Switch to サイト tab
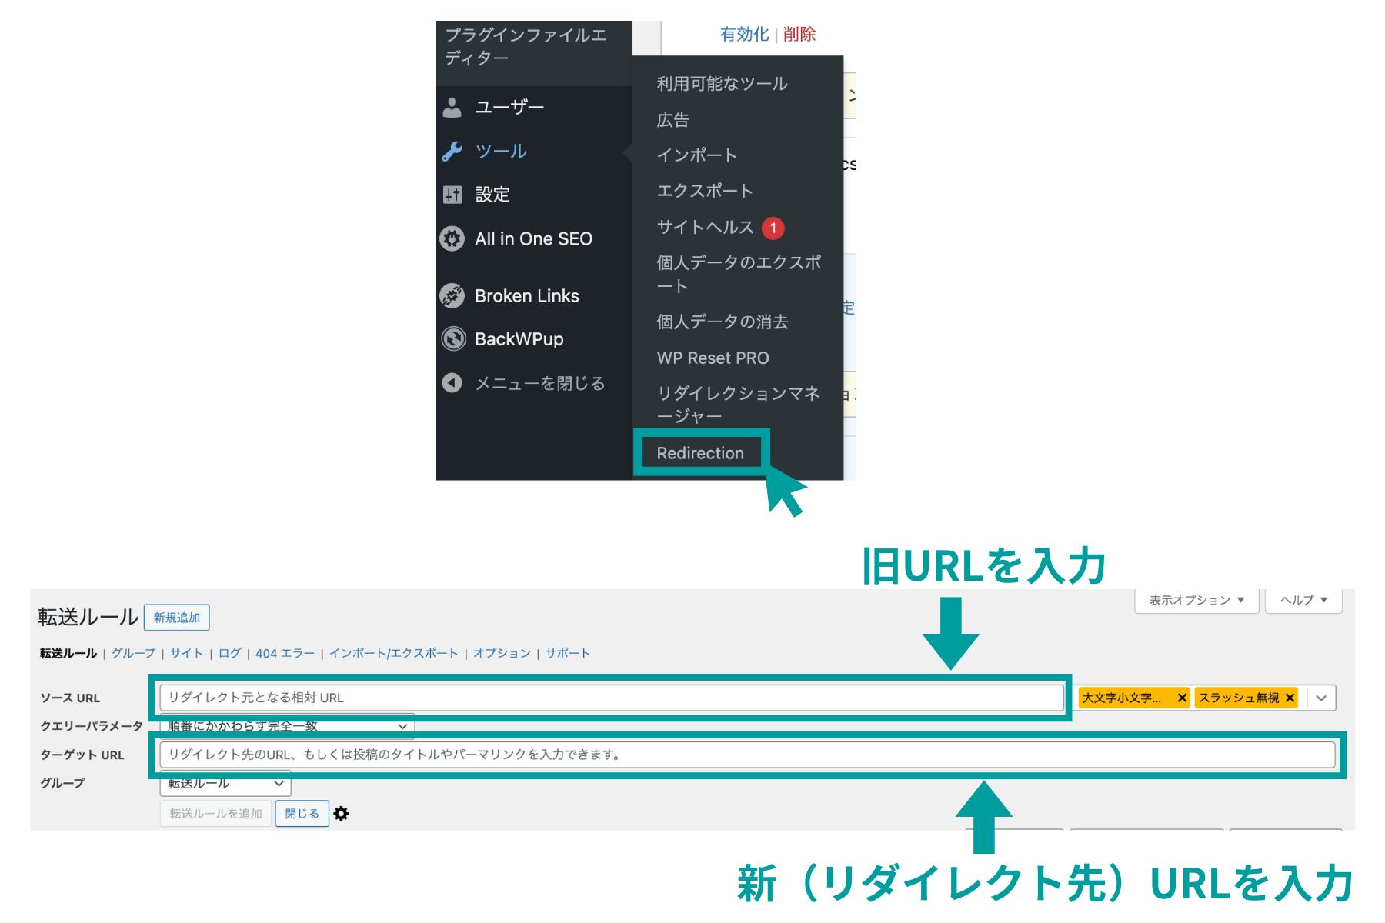The width and height of the screenshot is (1385, 923). click(x=187, y=653)
